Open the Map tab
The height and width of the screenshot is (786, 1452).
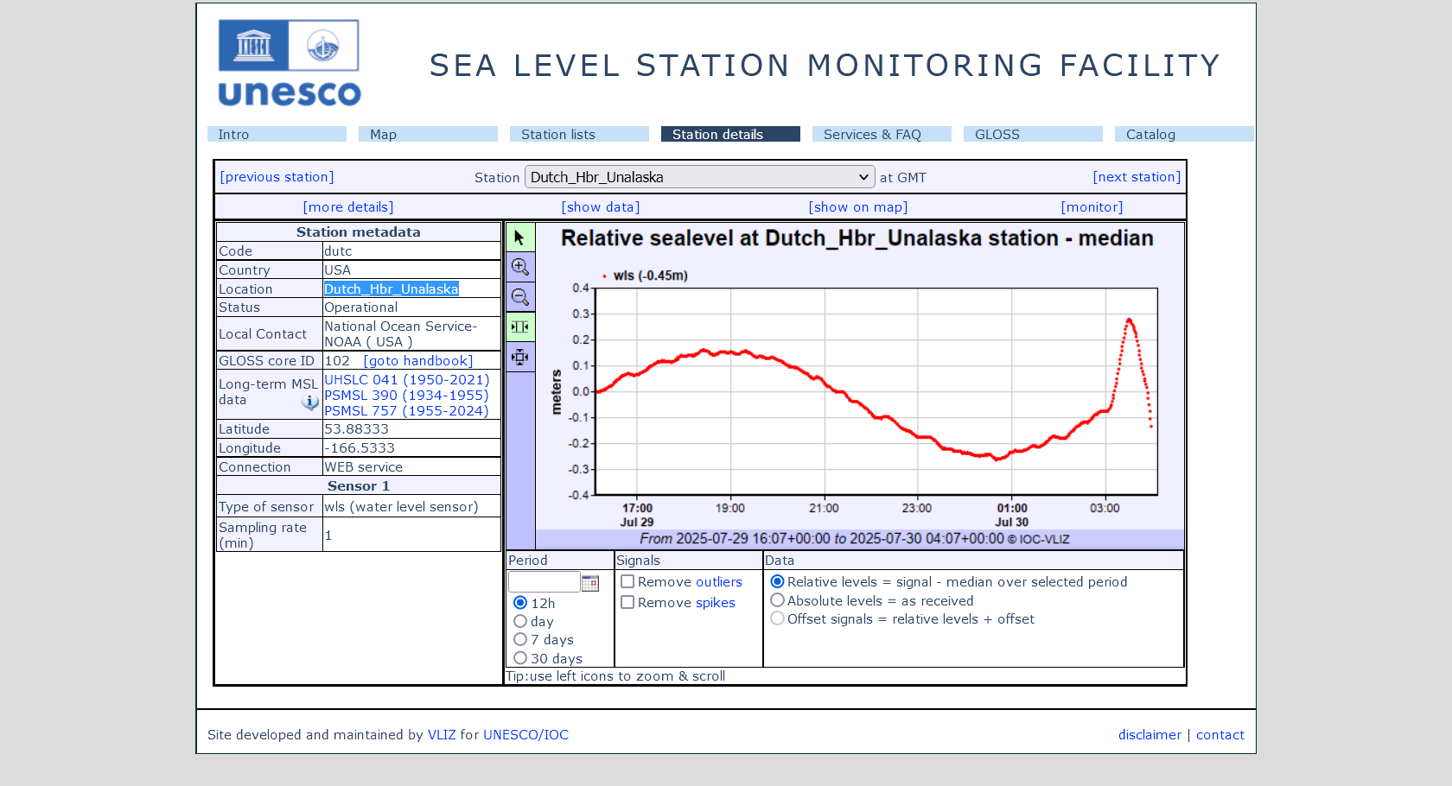pos(428,134)
